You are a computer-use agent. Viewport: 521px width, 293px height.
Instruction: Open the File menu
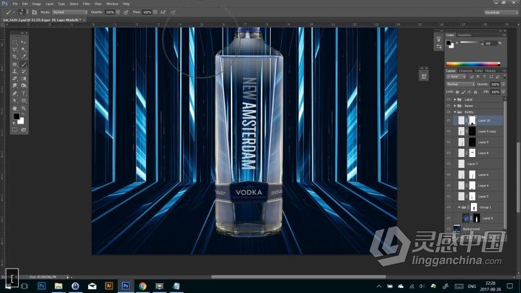[15, 4]
